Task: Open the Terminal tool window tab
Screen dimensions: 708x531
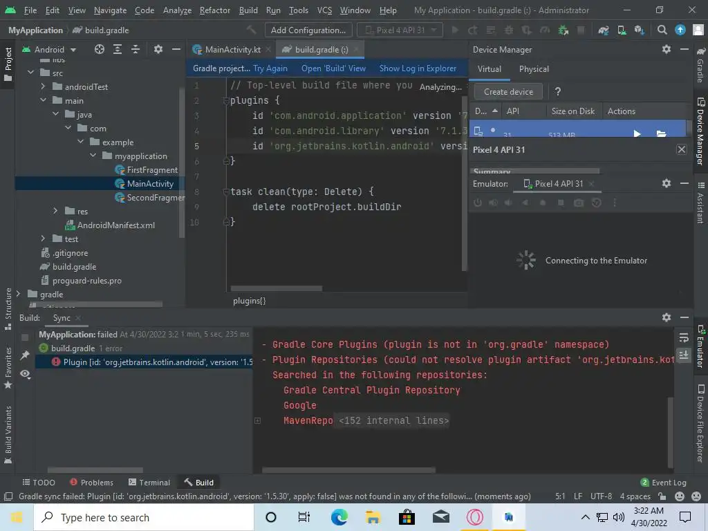Action: coord(149,482)
